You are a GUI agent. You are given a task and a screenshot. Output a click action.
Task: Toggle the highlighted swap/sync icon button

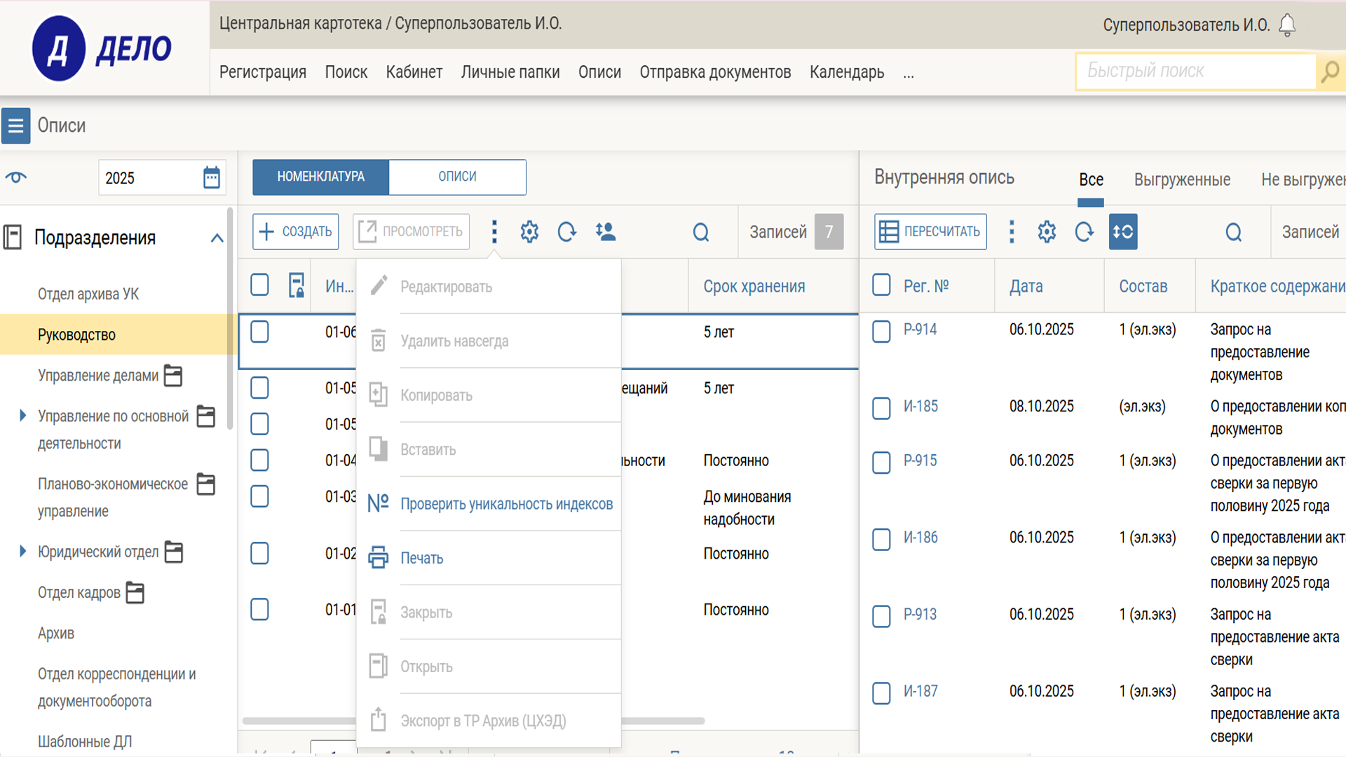click(x=1123, y=232)
